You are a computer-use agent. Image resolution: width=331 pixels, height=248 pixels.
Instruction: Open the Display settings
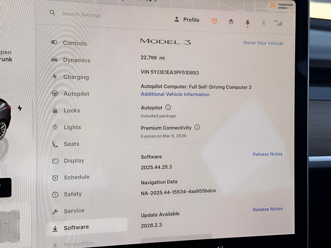74,160
